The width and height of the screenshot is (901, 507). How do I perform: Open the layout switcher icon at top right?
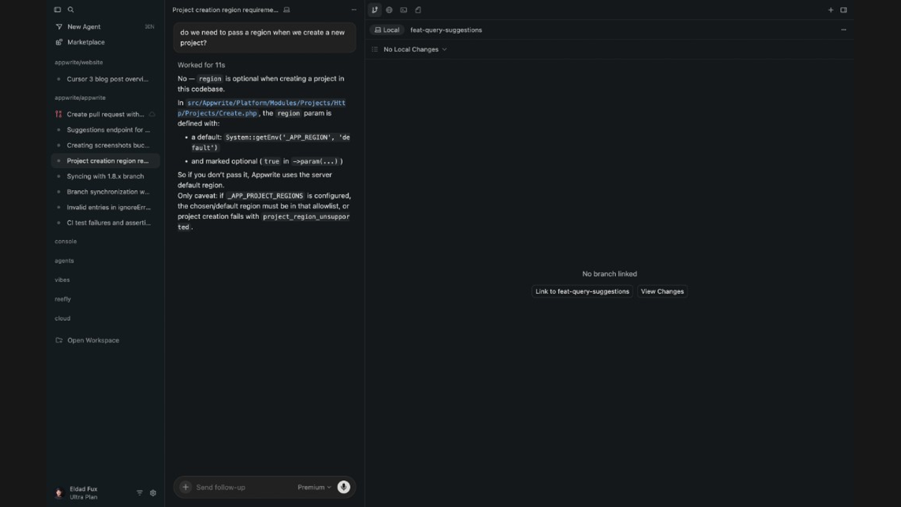tap(844, 10)
